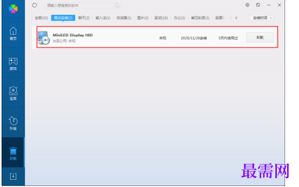
Task: Select the 卸载 trash bin sidebar icon
Action: click(x=13, y=154)
